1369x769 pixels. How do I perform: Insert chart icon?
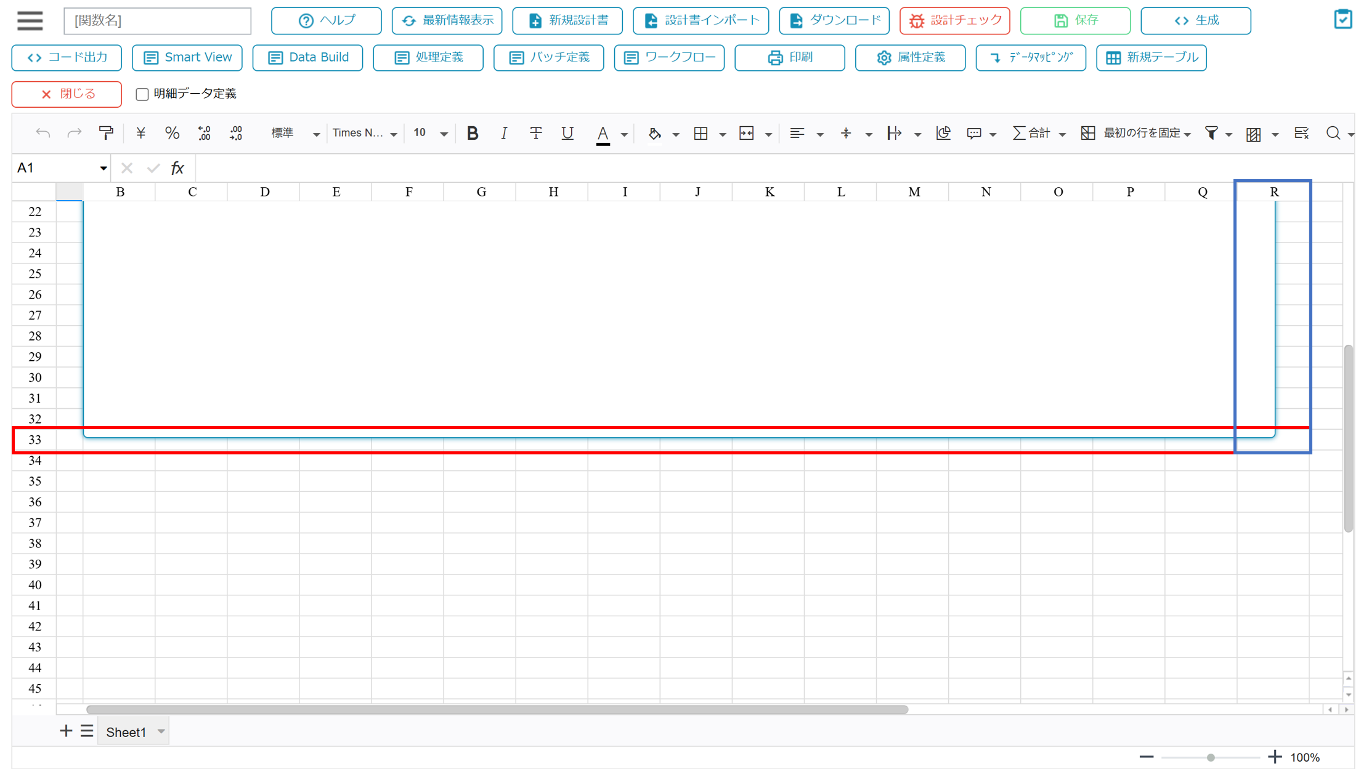click(943, 133)
